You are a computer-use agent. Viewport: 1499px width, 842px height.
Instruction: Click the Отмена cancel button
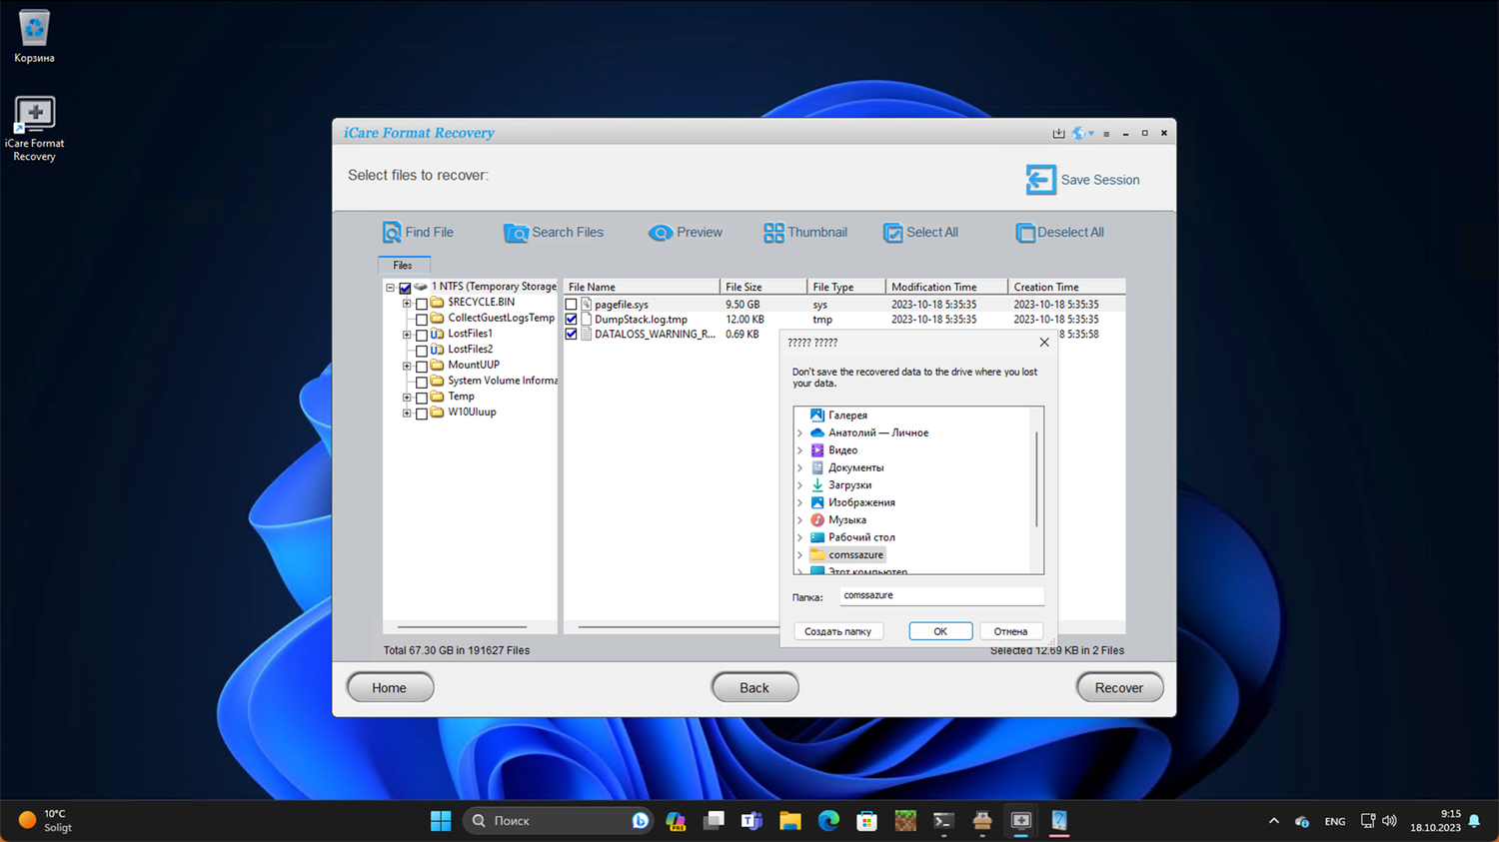click(x=1010, y=631)
